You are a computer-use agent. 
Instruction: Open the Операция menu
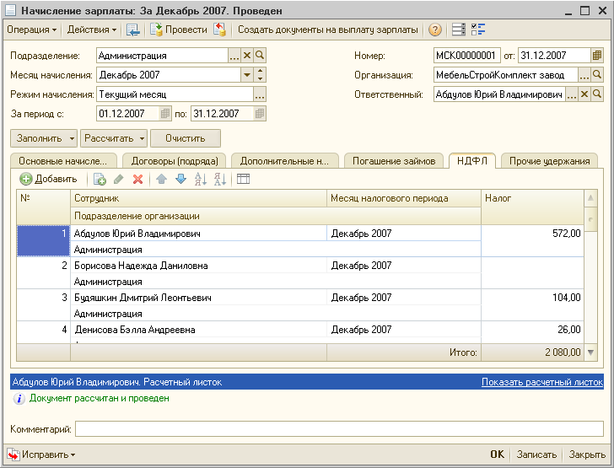[32, 30]
